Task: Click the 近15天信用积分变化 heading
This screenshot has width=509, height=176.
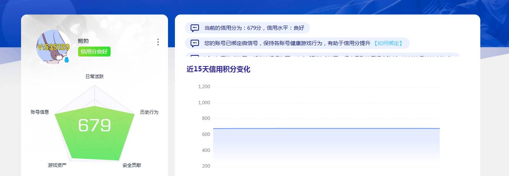Action: click(x=219, y=69)
